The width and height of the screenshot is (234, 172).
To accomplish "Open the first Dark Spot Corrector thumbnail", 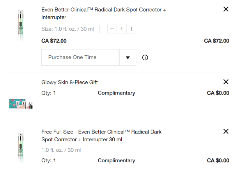I will [x=21, y=25].
